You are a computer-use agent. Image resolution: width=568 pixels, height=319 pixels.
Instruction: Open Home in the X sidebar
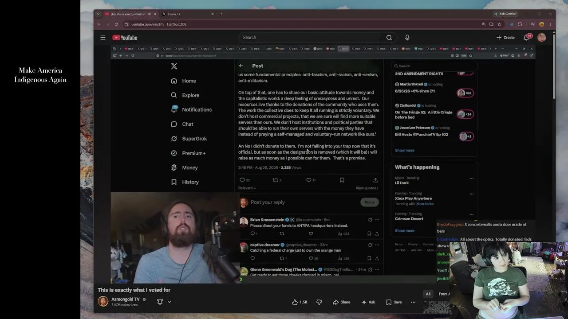coord(183,81)
